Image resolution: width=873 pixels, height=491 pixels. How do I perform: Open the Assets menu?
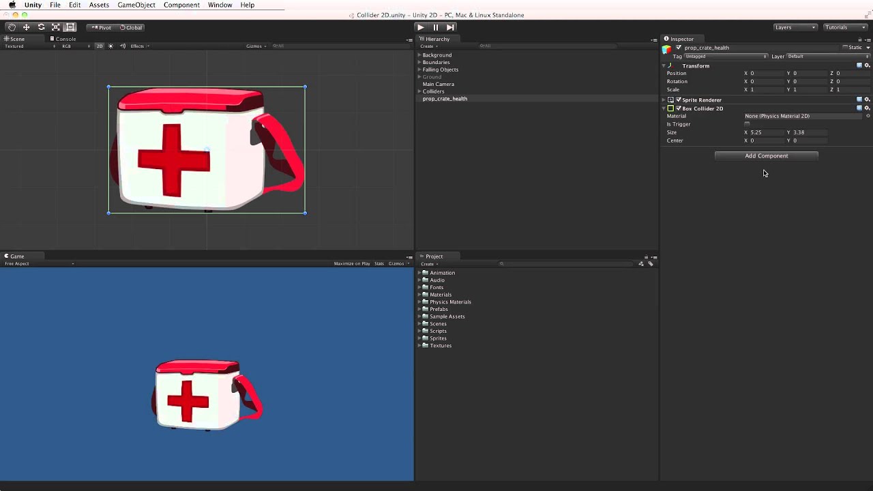[x=99, y=5]
